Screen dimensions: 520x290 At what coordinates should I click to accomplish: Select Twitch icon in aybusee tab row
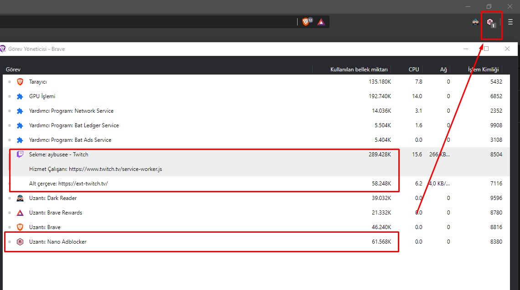click(20, 155)
